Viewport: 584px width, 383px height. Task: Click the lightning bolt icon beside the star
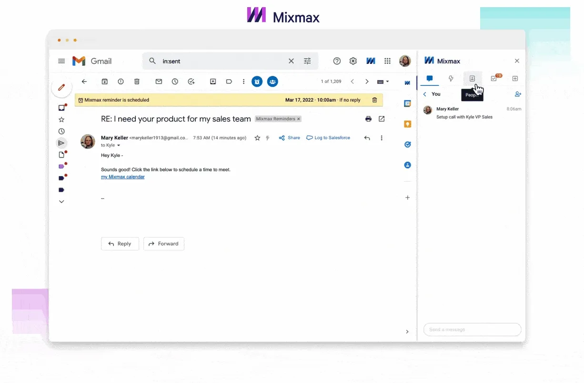pos(268,138)
